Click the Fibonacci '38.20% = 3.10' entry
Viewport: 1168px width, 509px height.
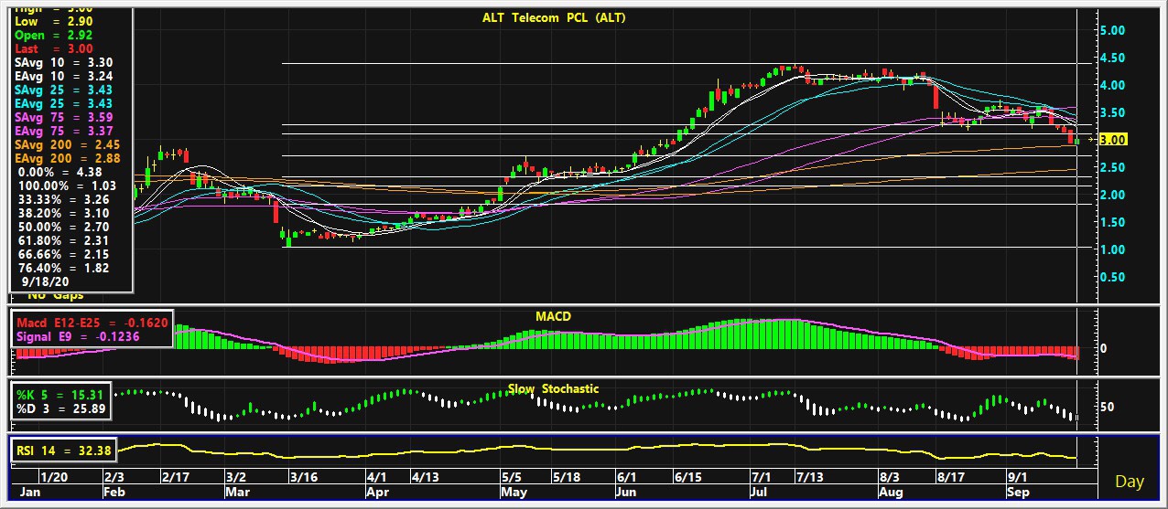pos(64,213)
